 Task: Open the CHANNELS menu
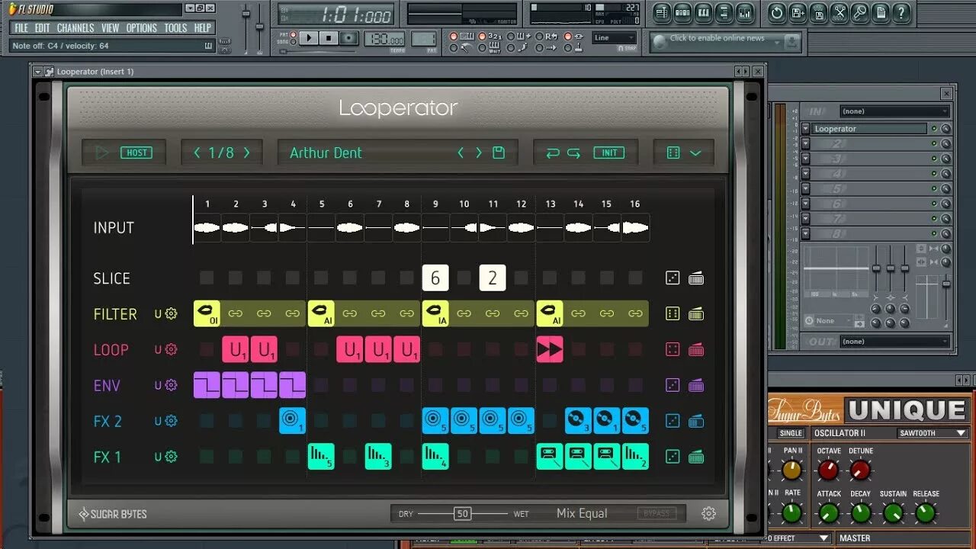pos(75,27)
